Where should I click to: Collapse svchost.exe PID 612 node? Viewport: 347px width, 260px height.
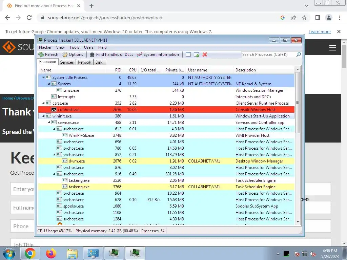point(54,129)
